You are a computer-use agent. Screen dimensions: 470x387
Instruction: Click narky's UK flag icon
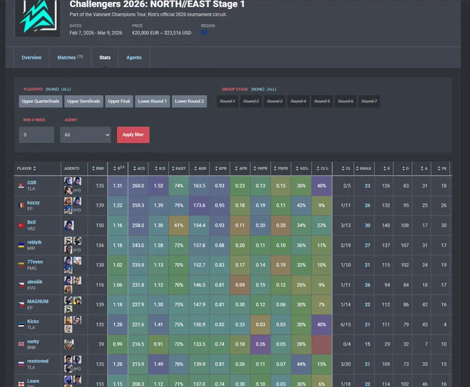tap(21, 344)
